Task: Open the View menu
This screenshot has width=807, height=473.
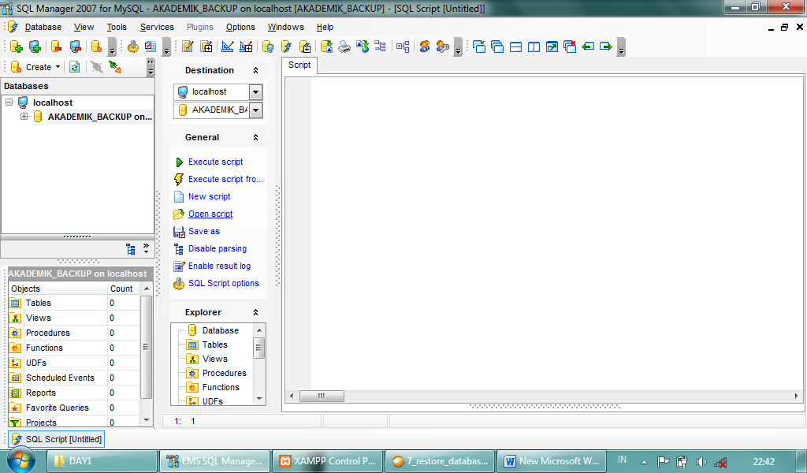Action: pos(84,28)
